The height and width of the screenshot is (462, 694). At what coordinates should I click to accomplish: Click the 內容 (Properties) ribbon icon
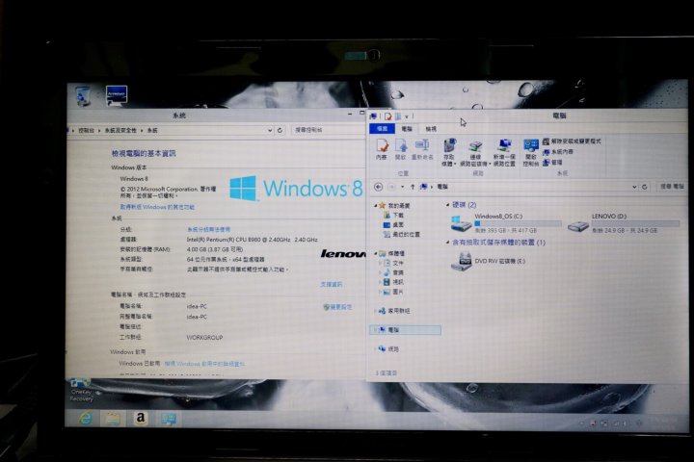click(x=382, y=149)
